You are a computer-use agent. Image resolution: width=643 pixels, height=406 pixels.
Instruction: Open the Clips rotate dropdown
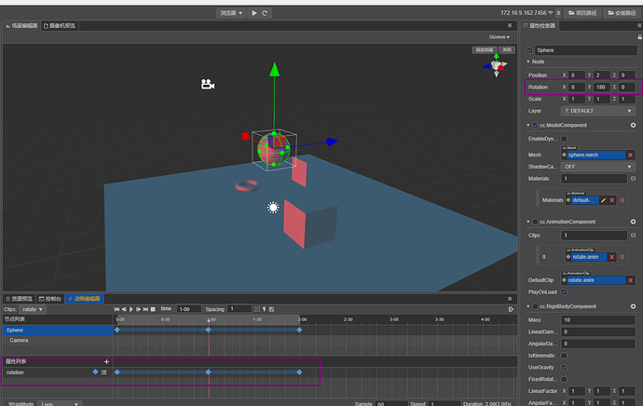pos(33,309)
